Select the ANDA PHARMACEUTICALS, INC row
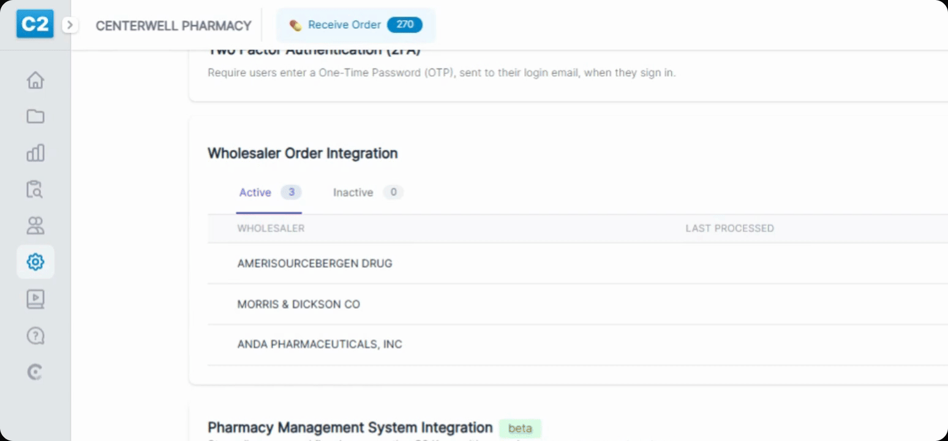Screen dimensions: 948x441 (x=577, y=344)
